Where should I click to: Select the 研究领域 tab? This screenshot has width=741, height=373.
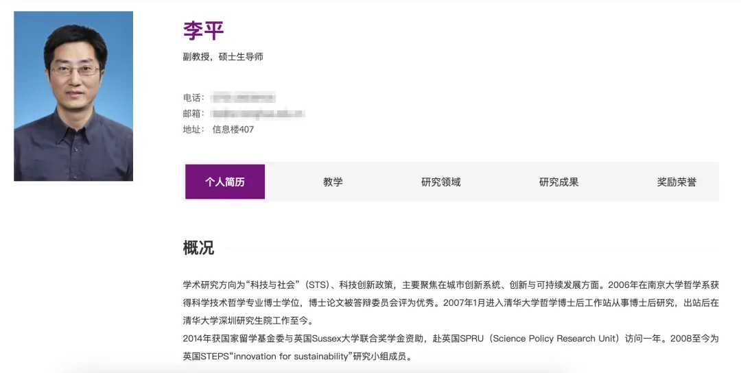coord(441,182)
